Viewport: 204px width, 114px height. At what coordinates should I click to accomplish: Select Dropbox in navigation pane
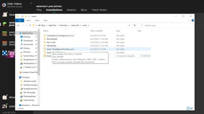[x=26, y=77]
